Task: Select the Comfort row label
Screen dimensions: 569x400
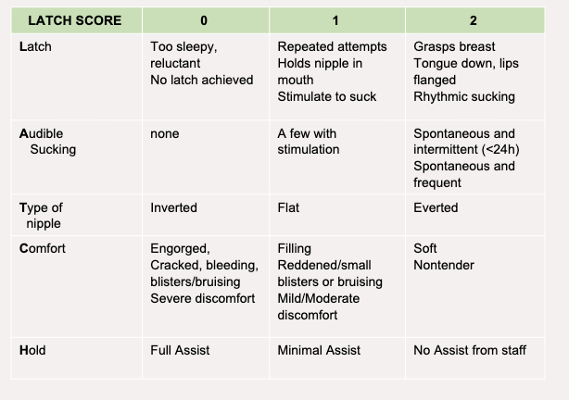Action: click(x=43, y=248)
